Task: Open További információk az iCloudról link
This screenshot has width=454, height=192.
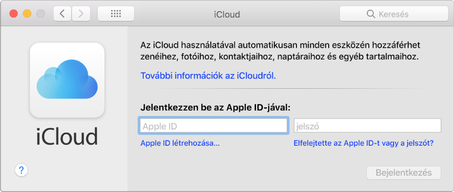Action: [208, 76]
